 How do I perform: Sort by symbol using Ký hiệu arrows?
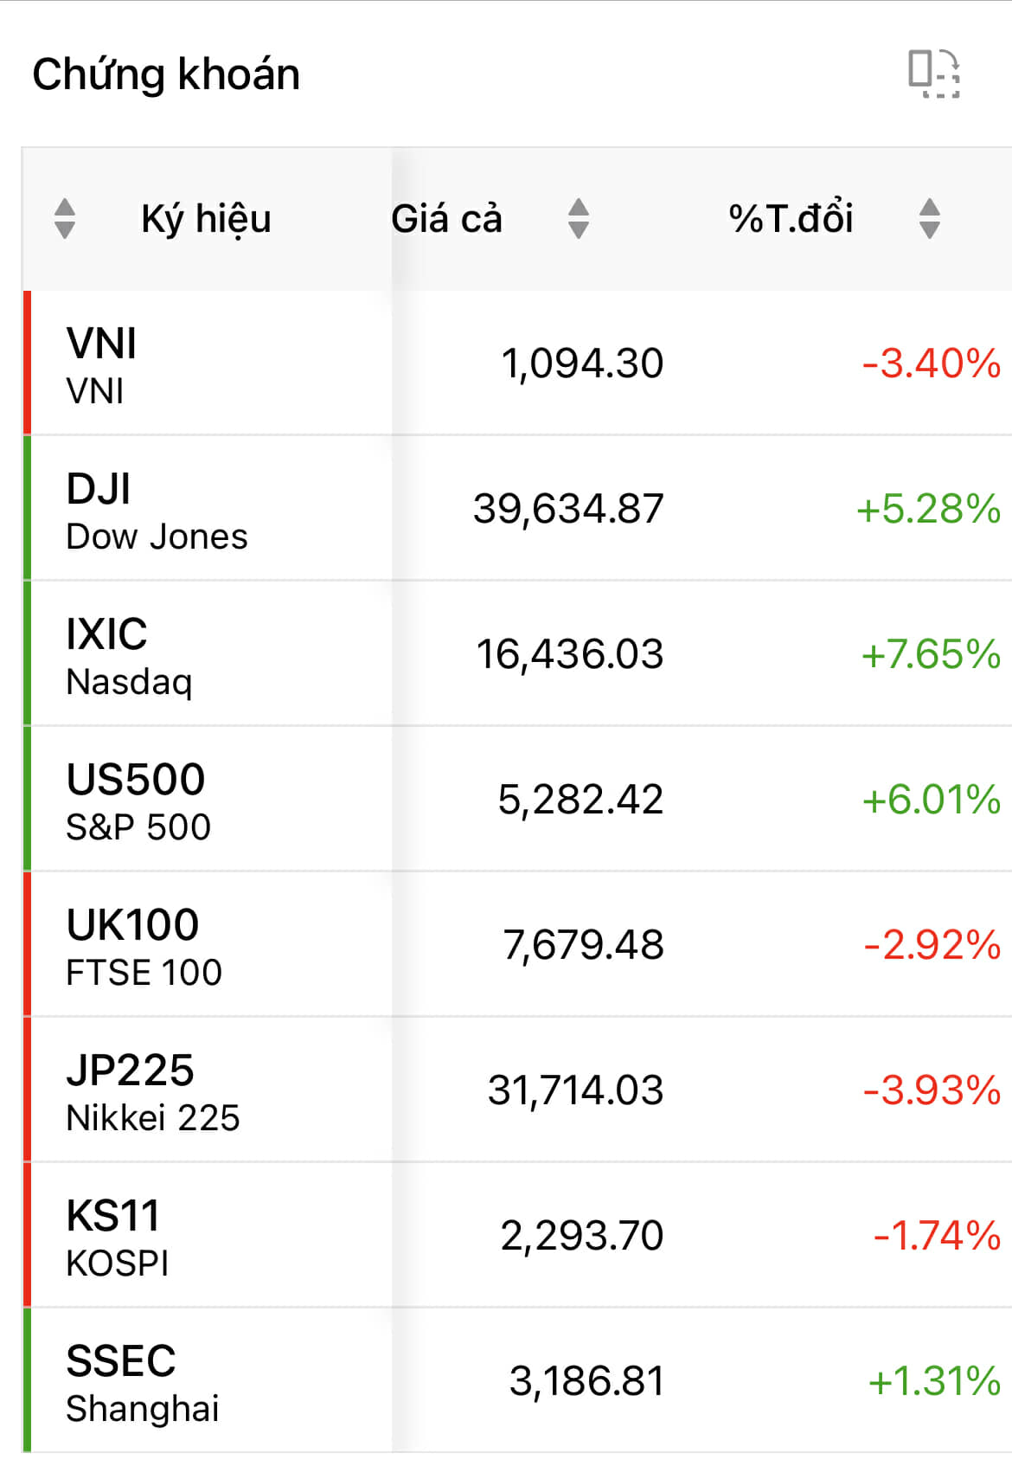pyautogui.click(x=65, y=218)
